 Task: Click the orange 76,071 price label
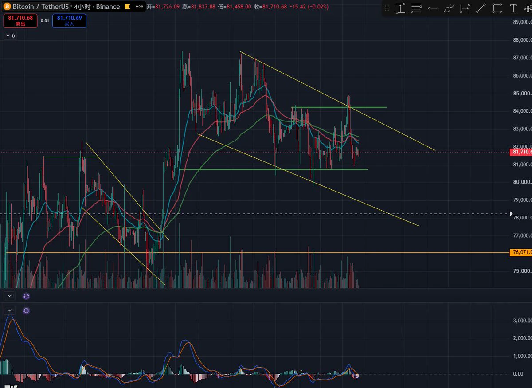(x=521, y=252)
